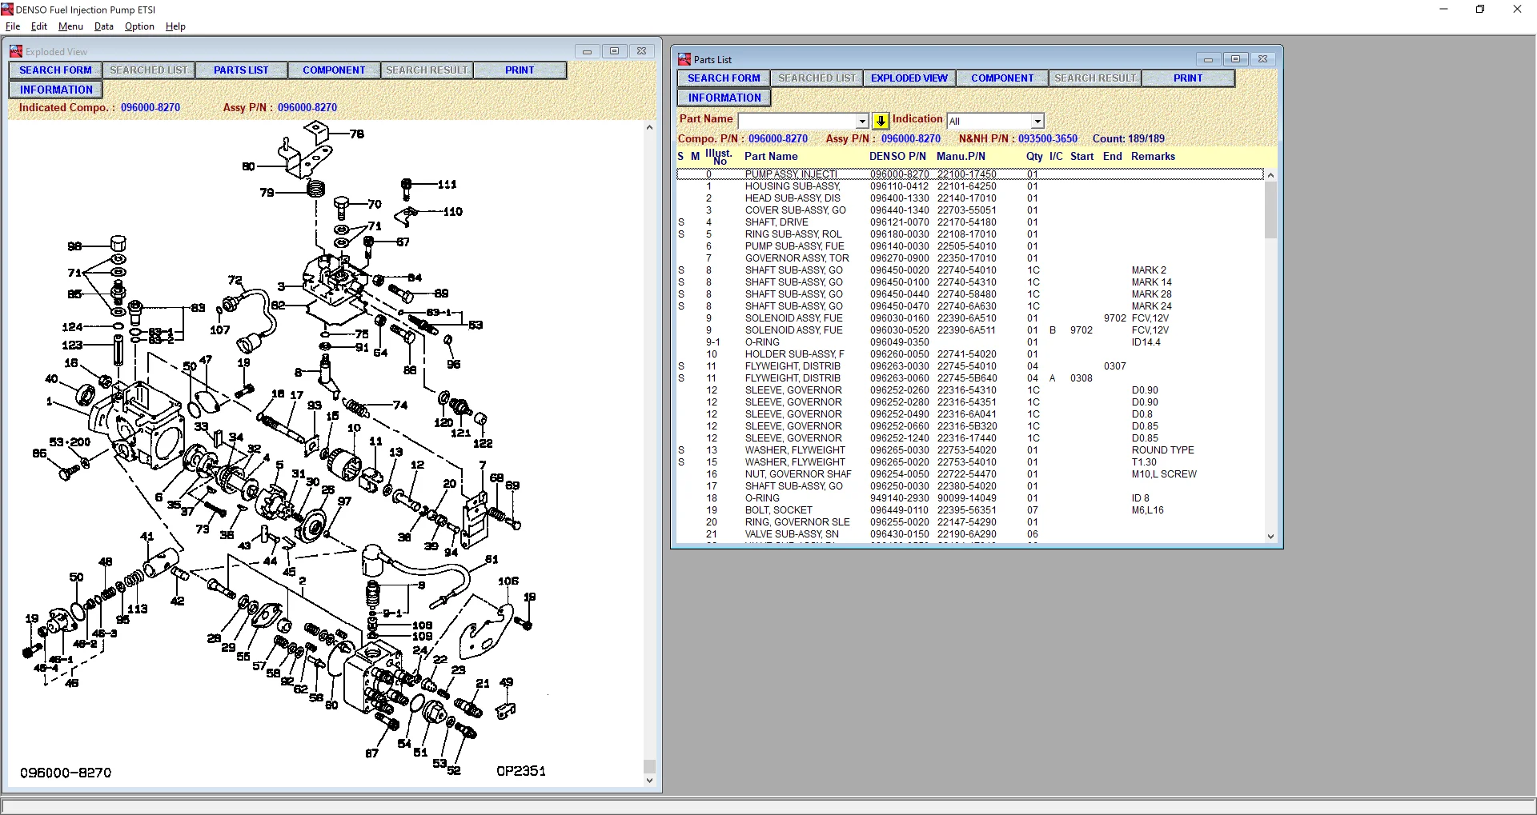The width and height of the screenshot is (1537, 815).
Task: Click INFORMATION button in Parts List window
Action: click(724, 98)
